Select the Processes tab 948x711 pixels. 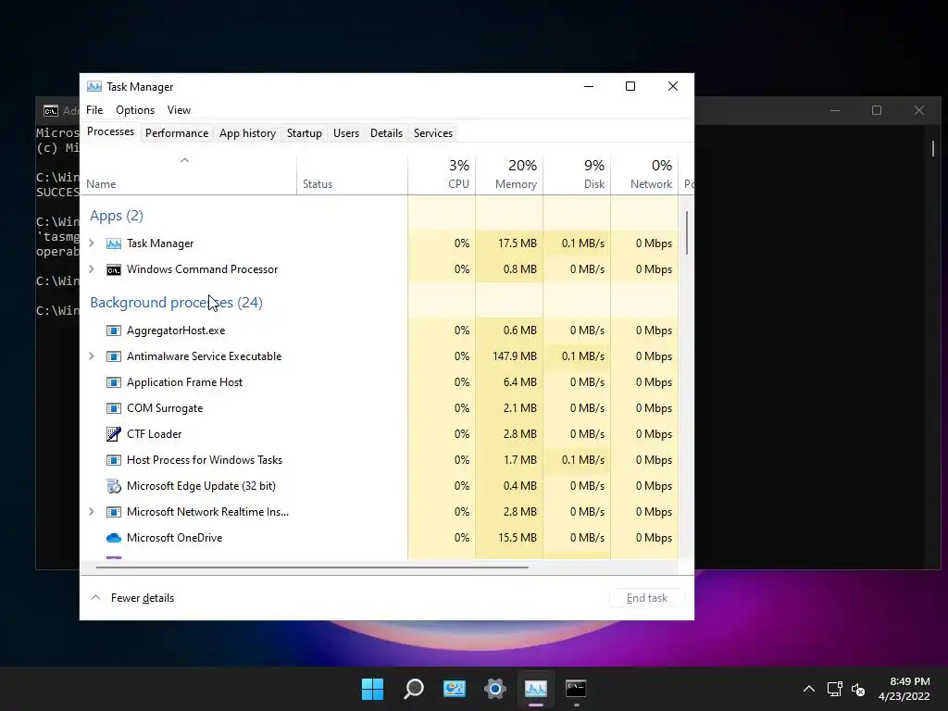[x=111, y=131]
